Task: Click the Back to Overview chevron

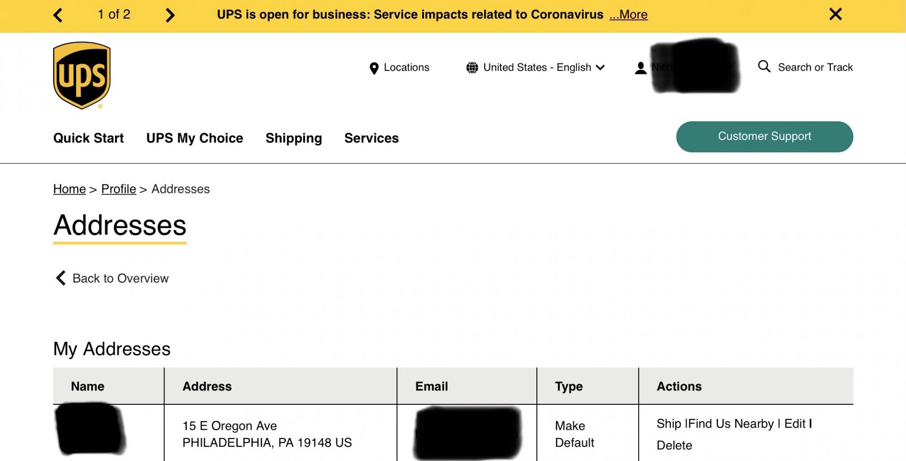Action: coord(61,278)
